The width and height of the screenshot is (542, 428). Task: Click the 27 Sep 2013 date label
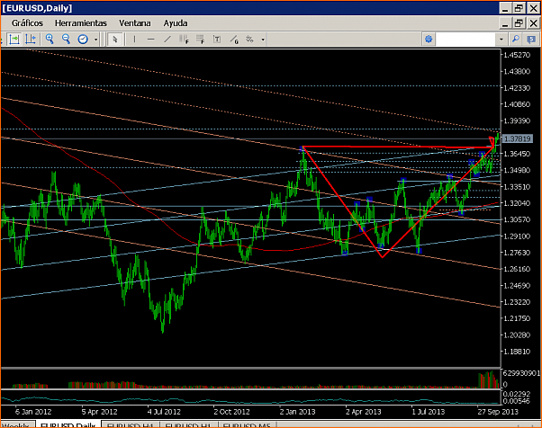pos(498,412)
